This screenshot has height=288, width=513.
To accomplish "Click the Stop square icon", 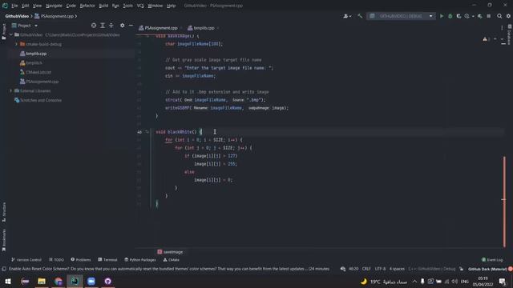I will pos(489,16).
